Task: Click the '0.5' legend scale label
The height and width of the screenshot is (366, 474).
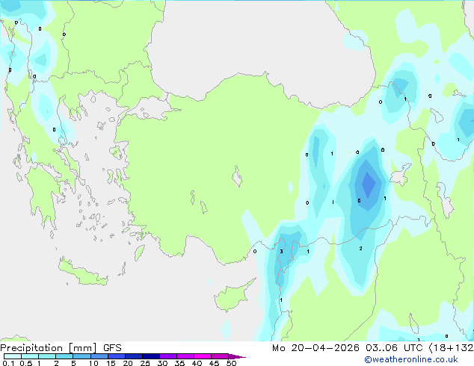Action: 25,363
